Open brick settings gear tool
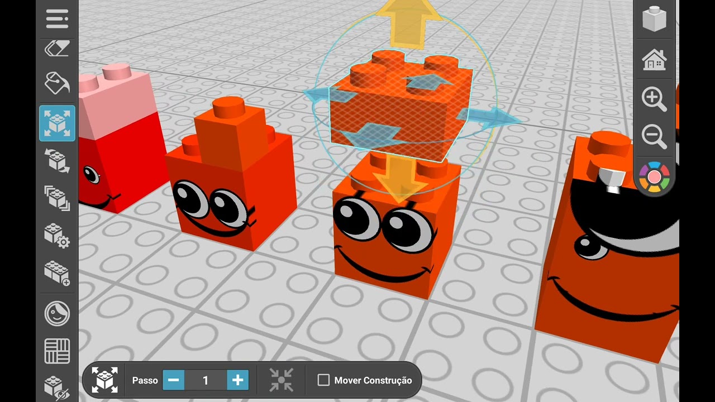 [57, 235]
